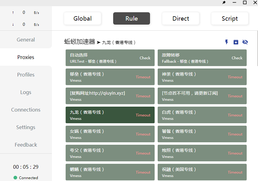Viewport: 258px width, 181px height.
Task: Check latency of 自动选择 URLTest group
Action: point(145,58)
